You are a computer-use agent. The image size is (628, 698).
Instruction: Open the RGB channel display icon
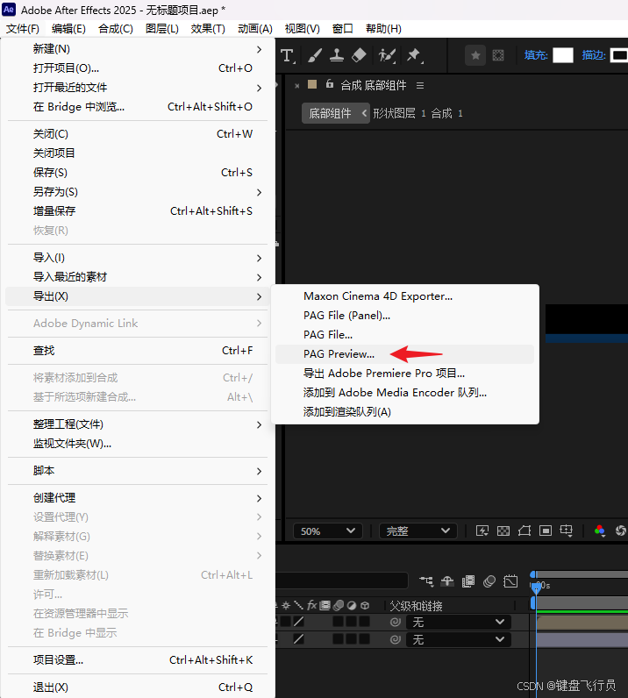click(x=600, y=531)
